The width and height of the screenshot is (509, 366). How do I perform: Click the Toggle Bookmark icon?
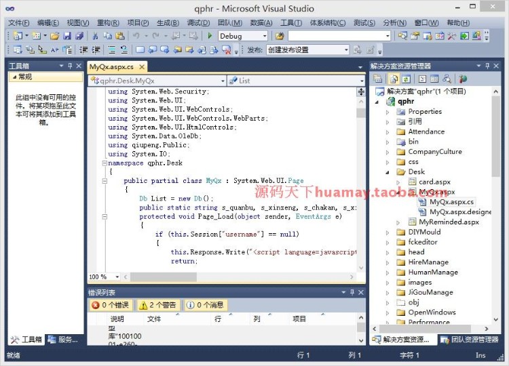pos(140,50)
